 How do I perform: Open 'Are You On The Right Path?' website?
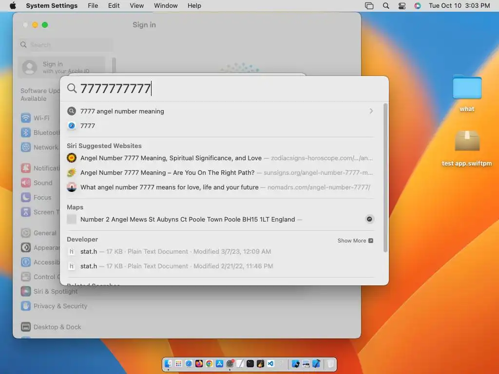click(220, 172)
